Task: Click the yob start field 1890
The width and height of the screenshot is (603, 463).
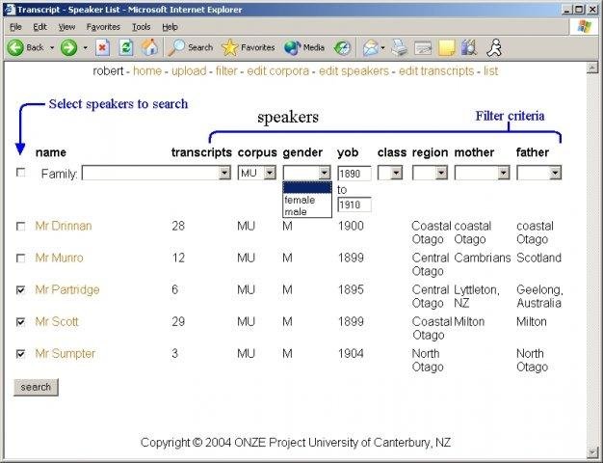Action: point(354,174)
